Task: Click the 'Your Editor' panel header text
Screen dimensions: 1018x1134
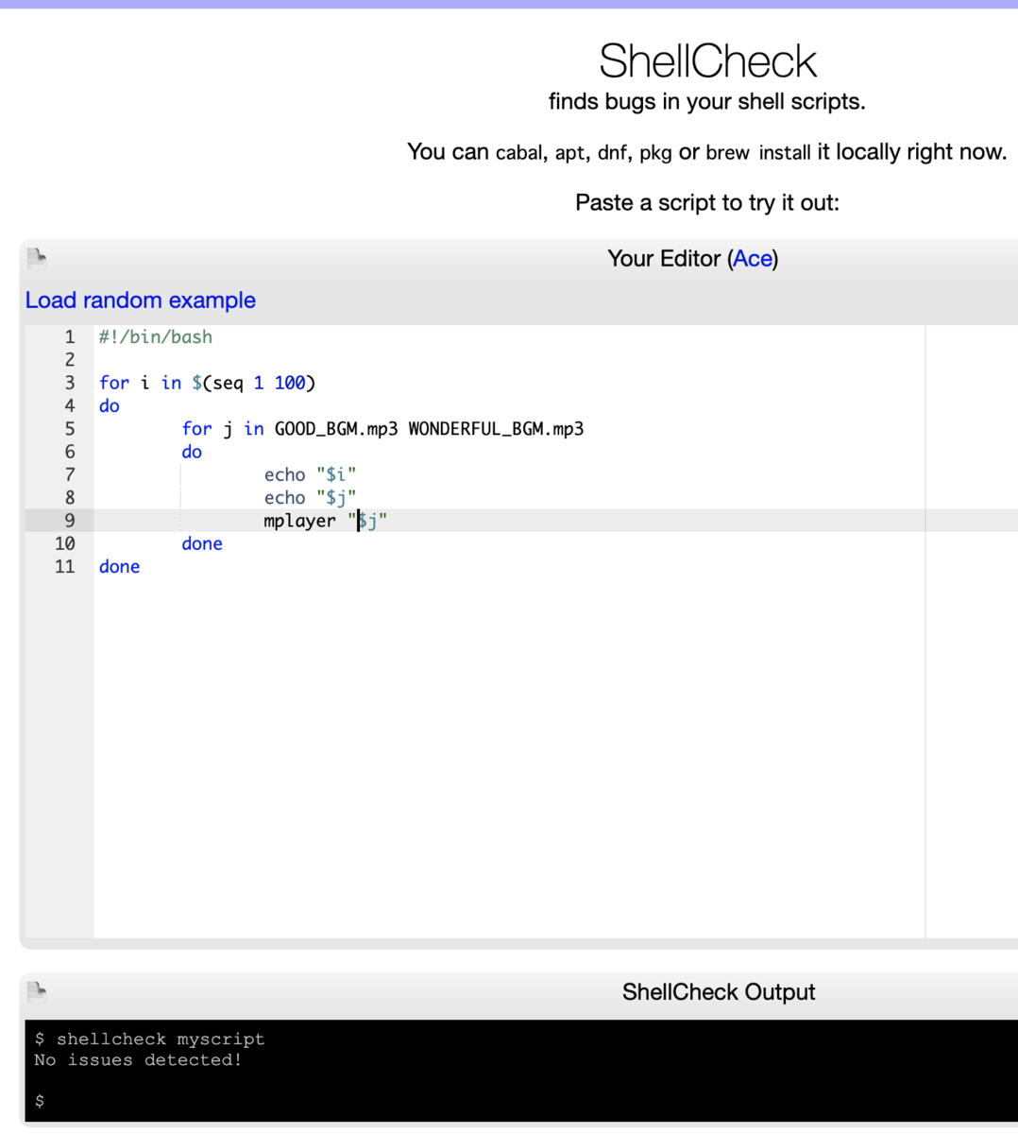Action: point(692,259)
